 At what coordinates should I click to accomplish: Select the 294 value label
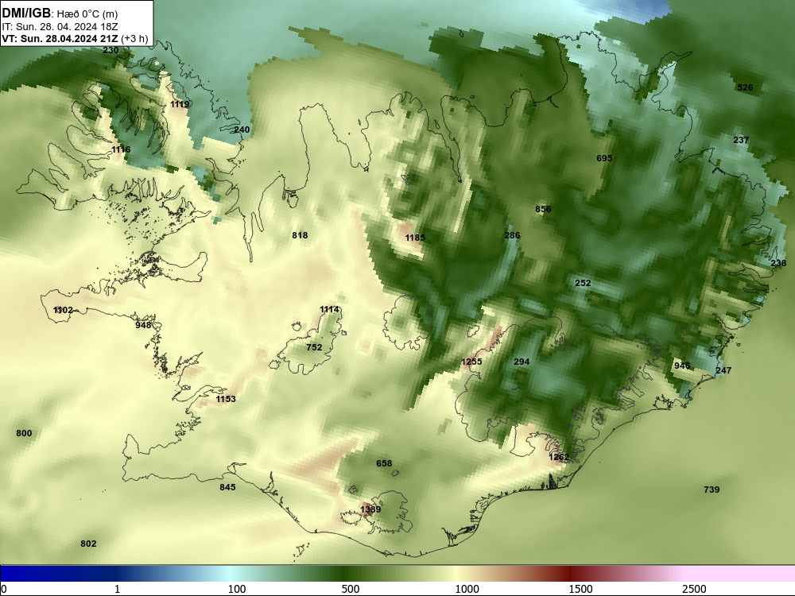(x=522, y=362)
